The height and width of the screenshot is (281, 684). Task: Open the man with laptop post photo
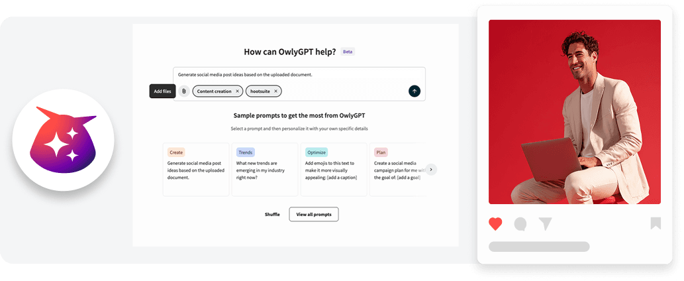pos(574,111)
